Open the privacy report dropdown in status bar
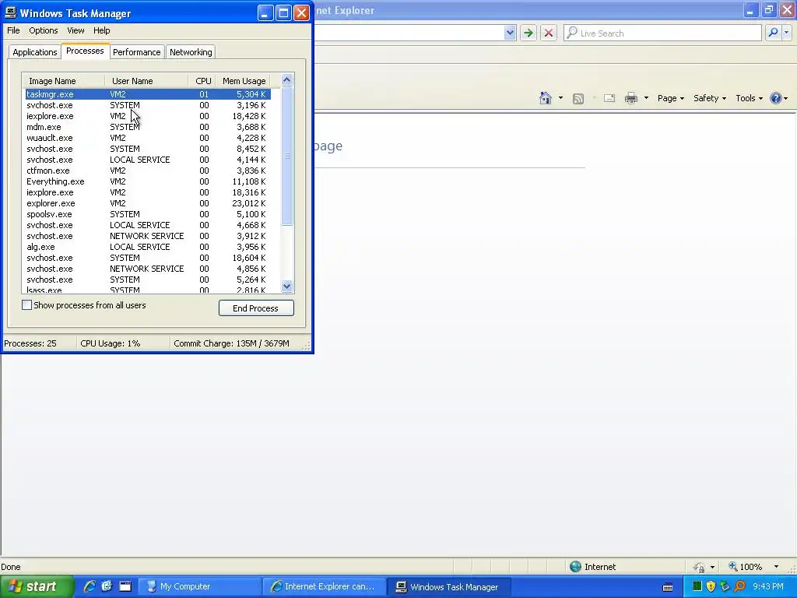The image size is (797, 598). [712, 567]
